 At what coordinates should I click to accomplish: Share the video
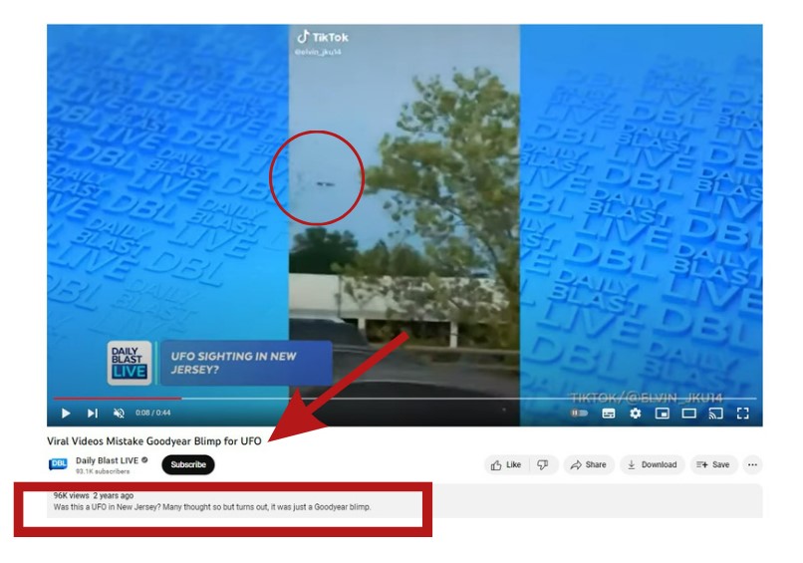[x=588, y=464]
